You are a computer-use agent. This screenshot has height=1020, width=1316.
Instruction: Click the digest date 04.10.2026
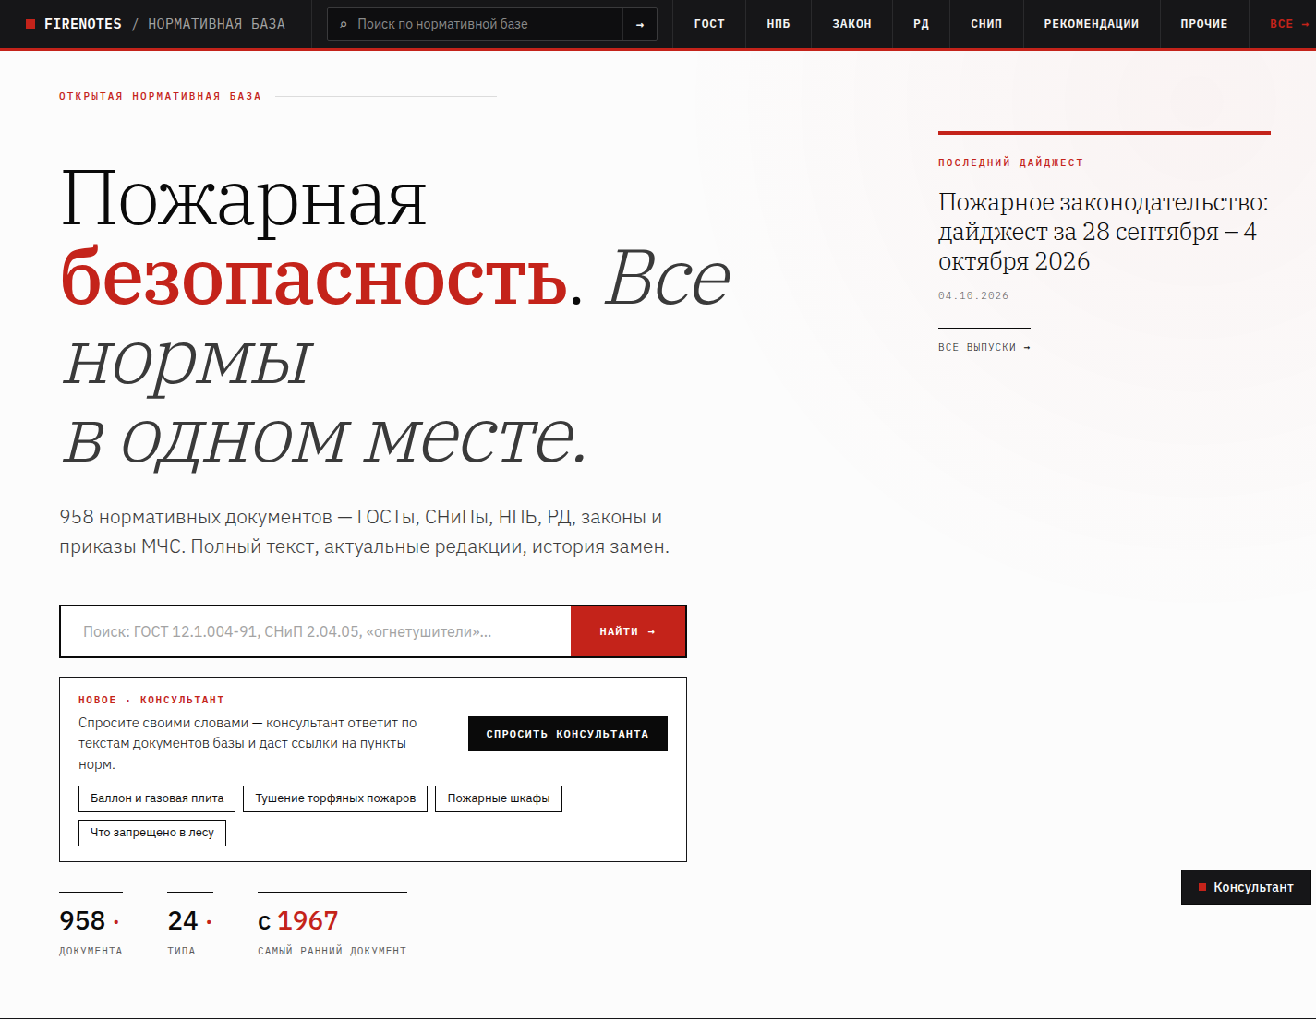pyautogui.click(x=973, y=296)
